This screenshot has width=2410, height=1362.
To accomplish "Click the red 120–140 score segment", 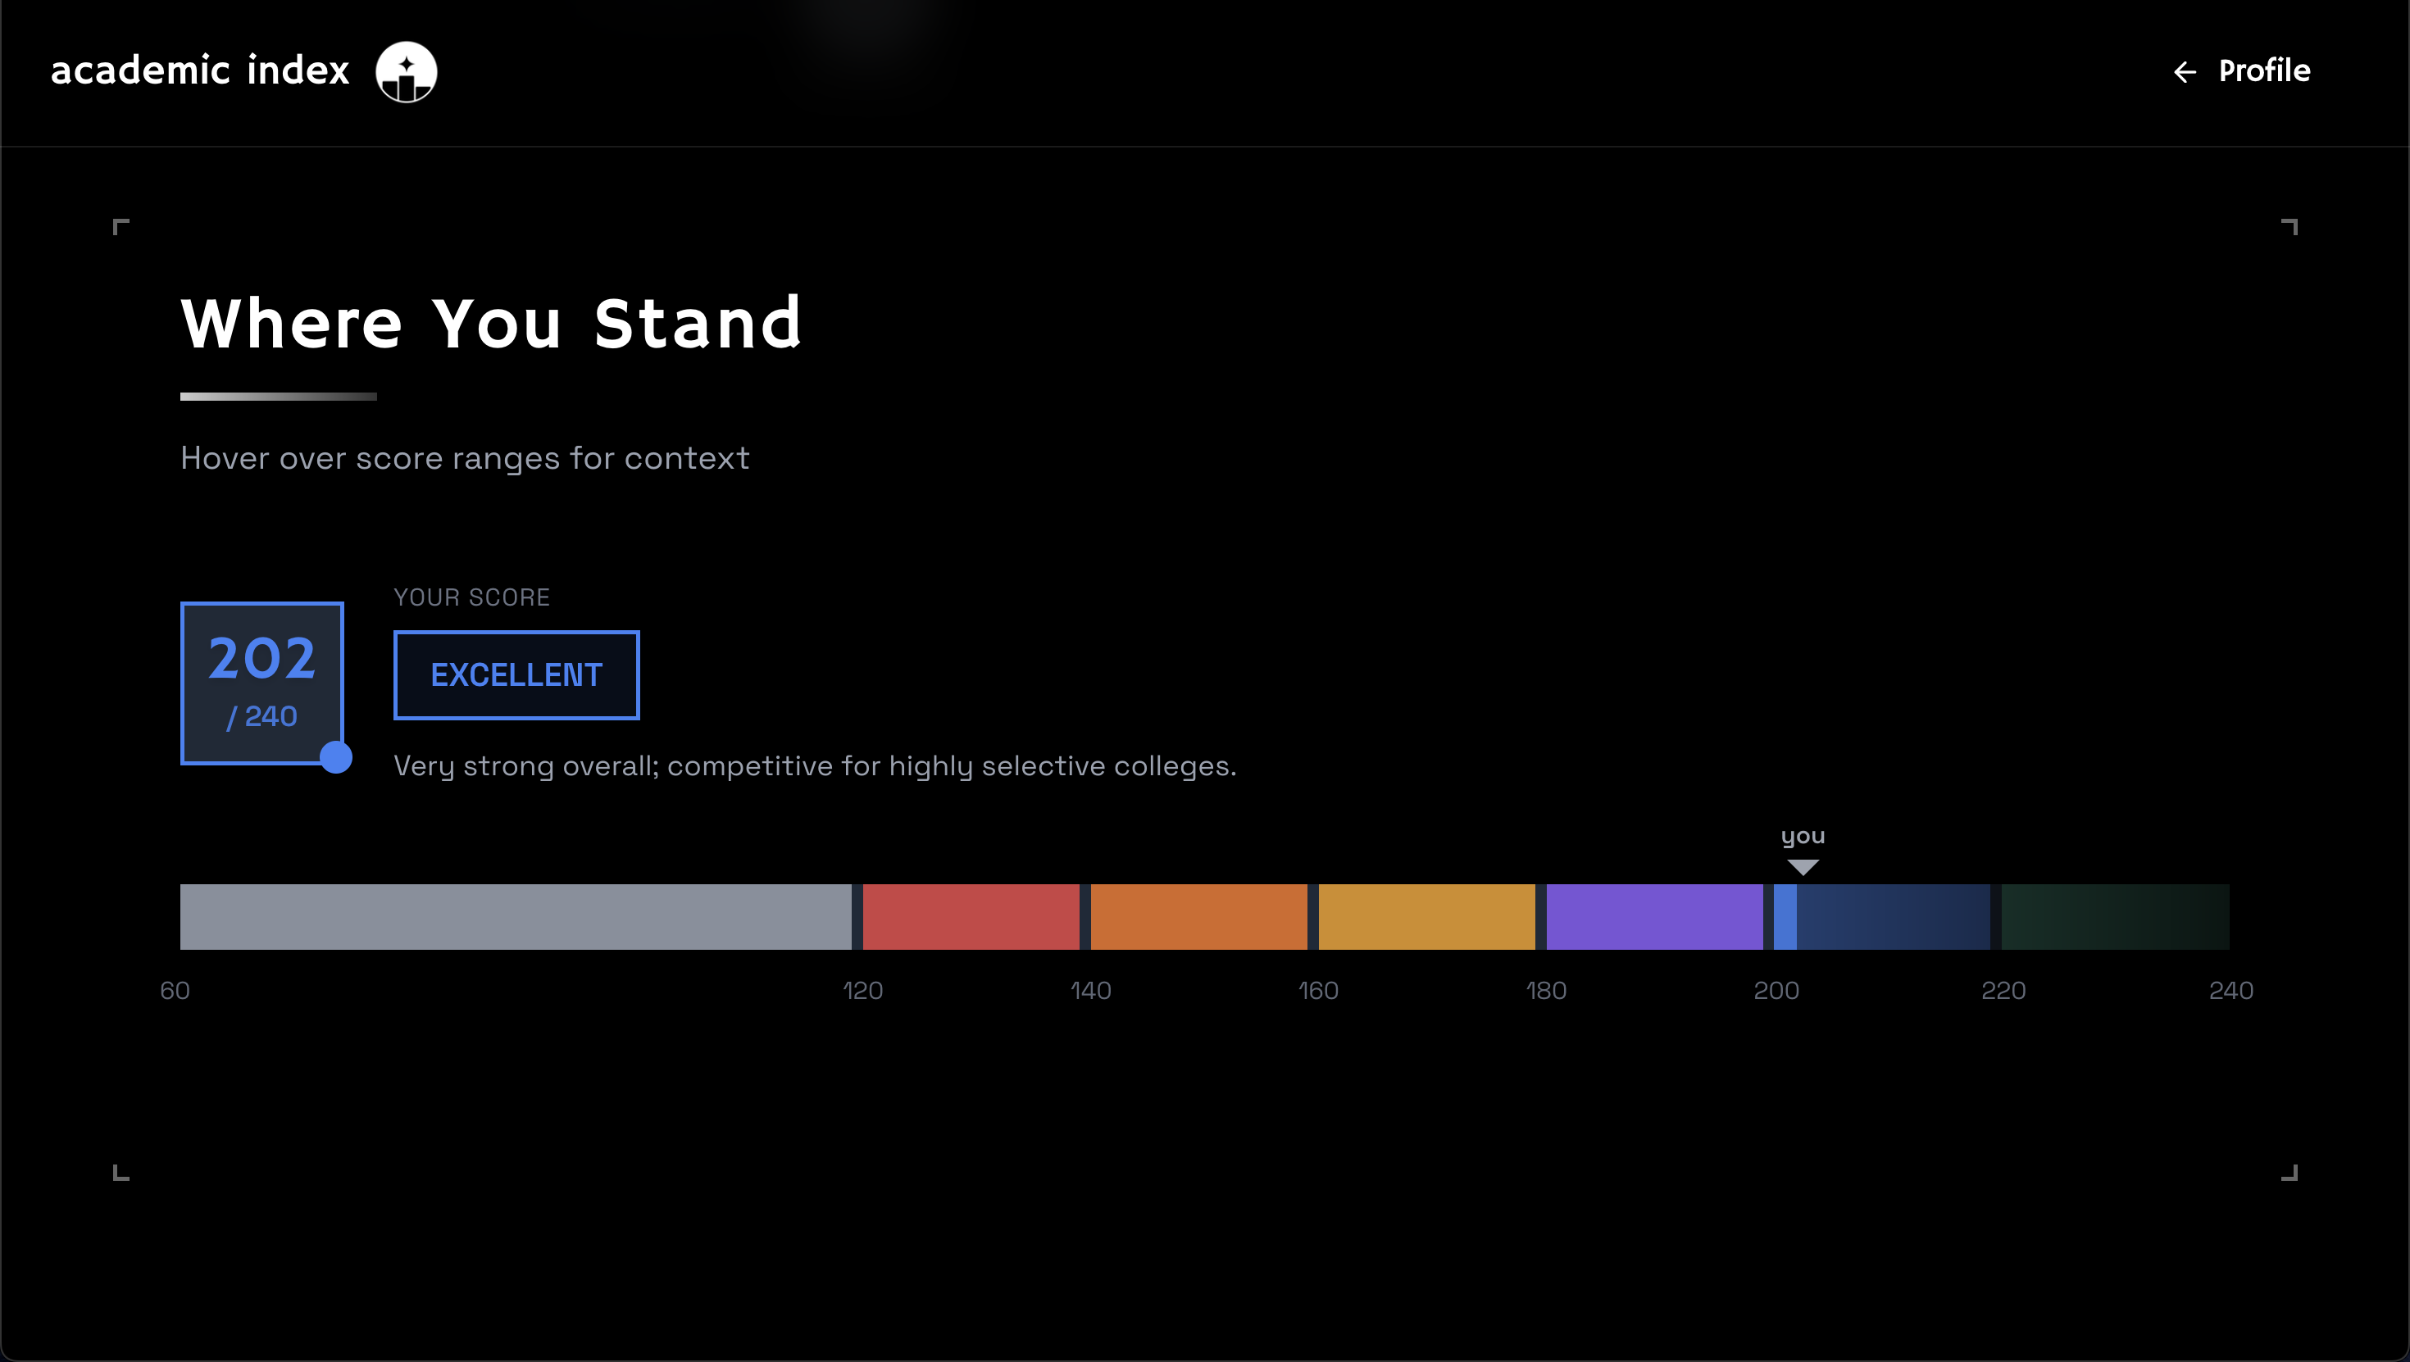I will coord(971,917).
